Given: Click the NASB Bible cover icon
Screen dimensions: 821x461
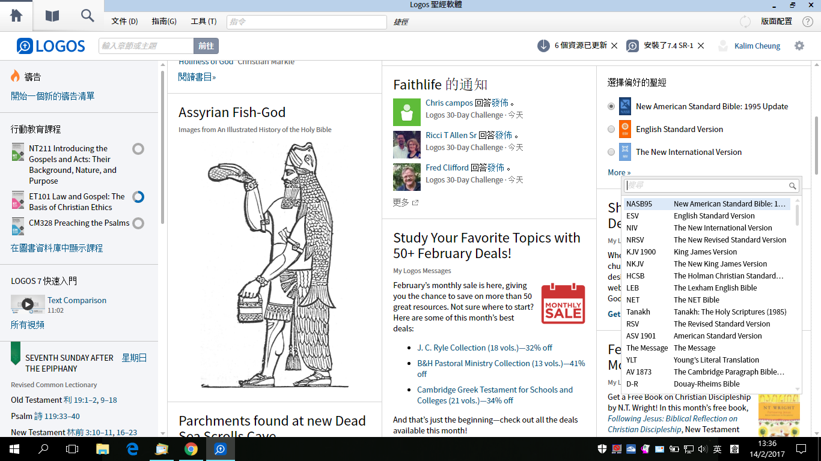Looking at the screenshot, I should click(625, 106).
